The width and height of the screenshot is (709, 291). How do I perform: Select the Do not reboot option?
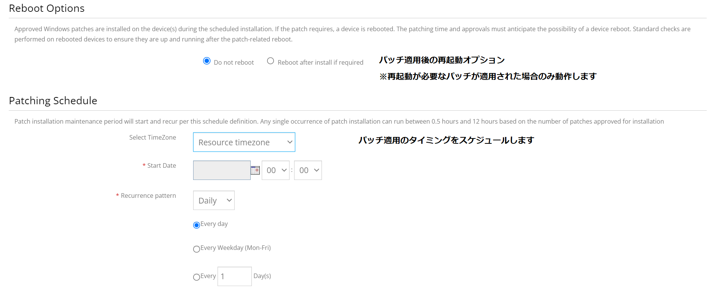pos(207,61)
